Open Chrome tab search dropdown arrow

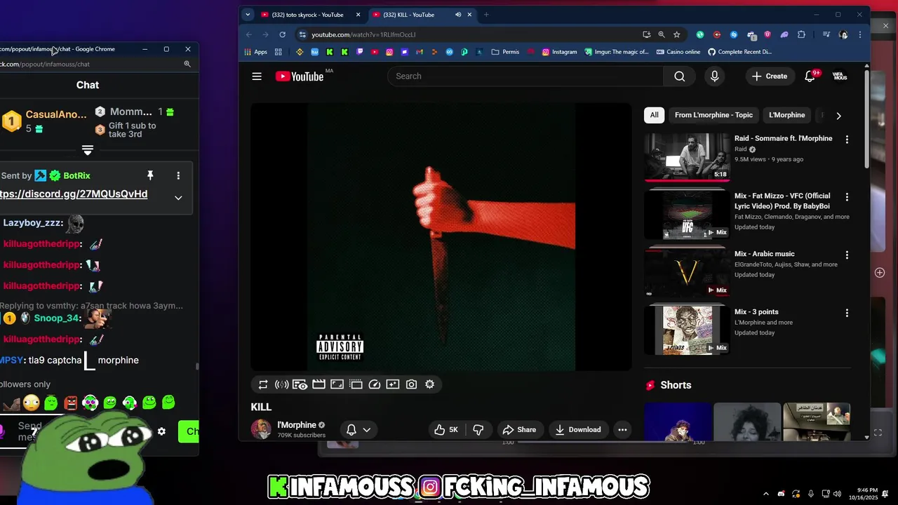(x=248, y=15)
